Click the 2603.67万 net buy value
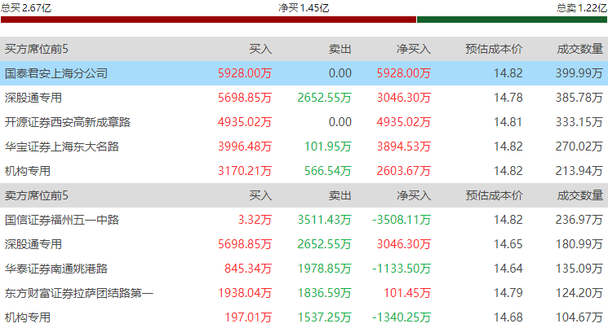608x328 pixels. click(404, 171)
